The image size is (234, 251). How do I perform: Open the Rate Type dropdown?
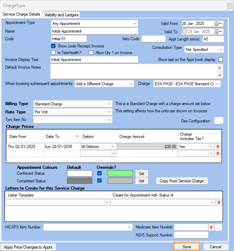click(x=109, y=112)
